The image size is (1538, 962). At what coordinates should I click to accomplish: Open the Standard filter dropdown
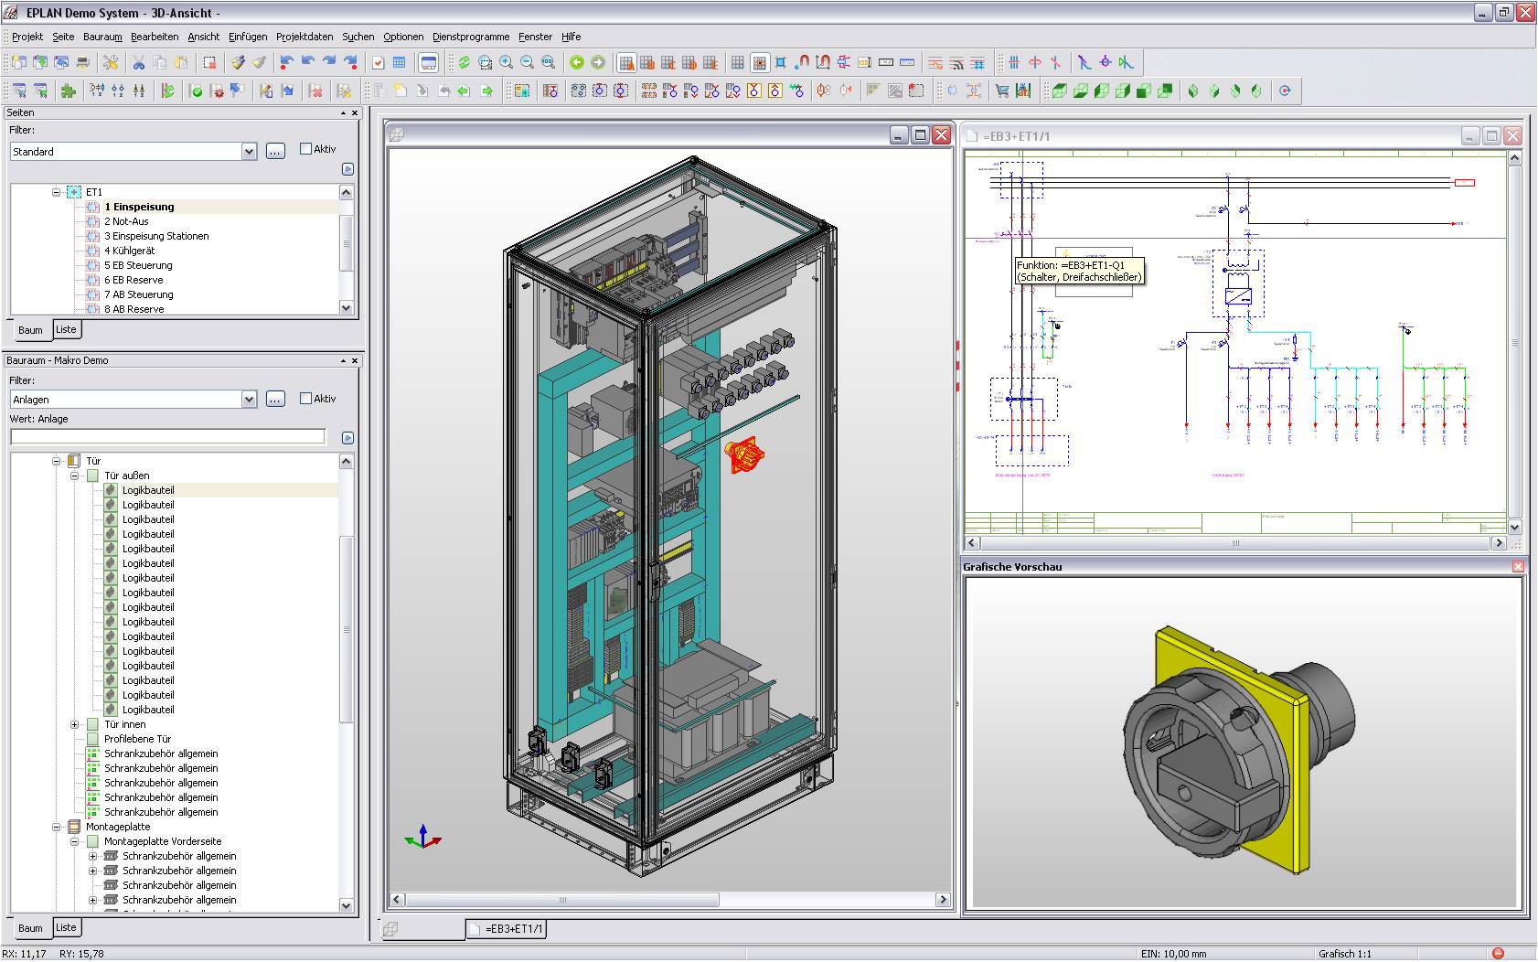(x=249, y=152)
